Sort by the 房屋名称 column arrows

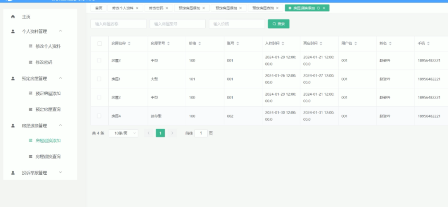click(x=129, y=43)
